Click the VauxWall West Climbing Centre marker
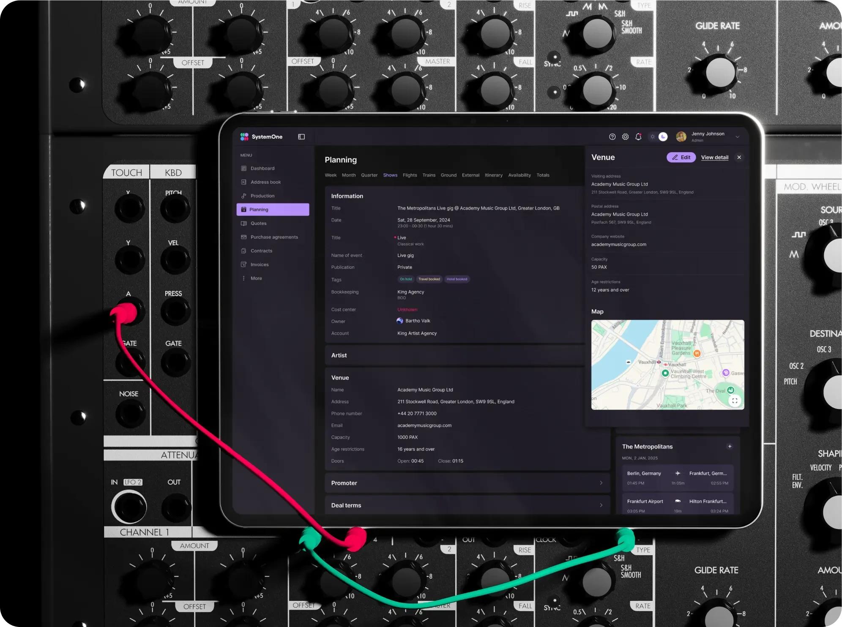 [x=665, y=373]
